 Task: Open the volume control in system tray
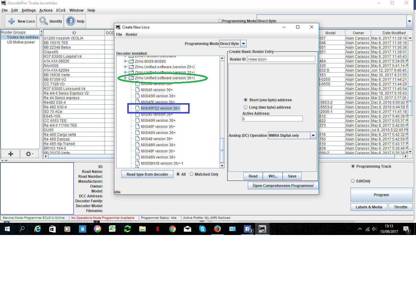(374, 229)
